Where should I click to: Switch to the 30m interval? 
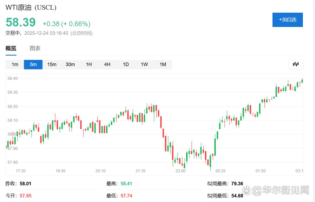click(x=70, y=64)
